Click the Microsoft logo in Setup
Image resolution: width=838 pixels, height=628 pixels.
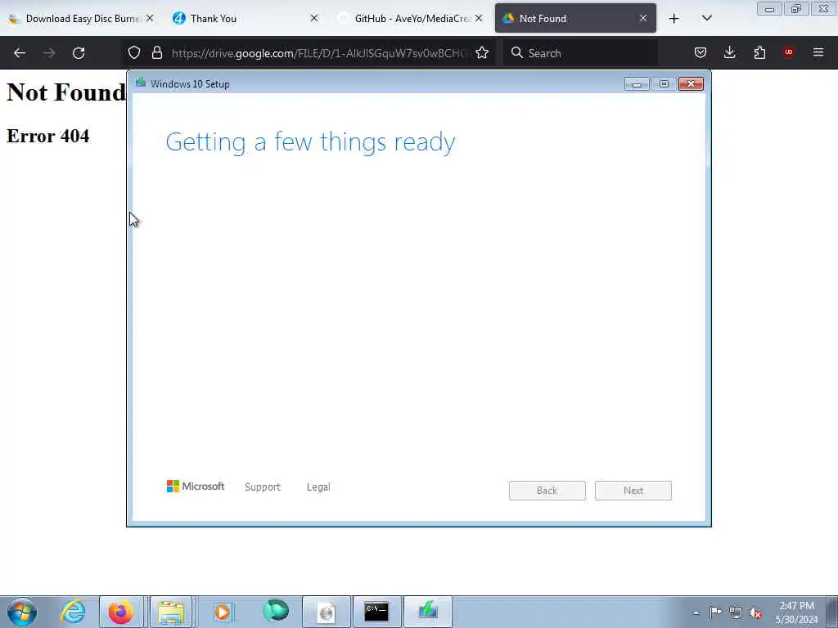(196, 487)
